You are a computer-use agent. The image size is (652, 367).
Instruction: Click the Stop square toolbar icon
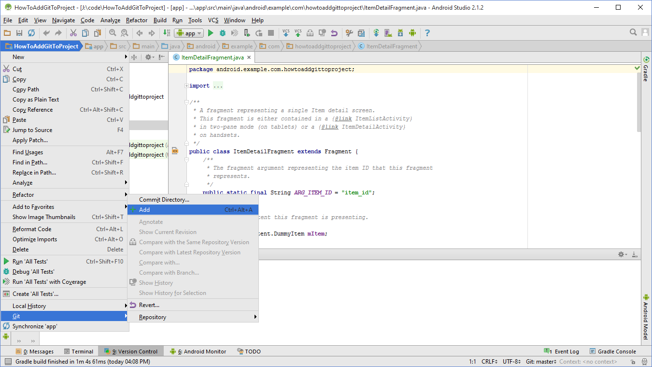271,33
